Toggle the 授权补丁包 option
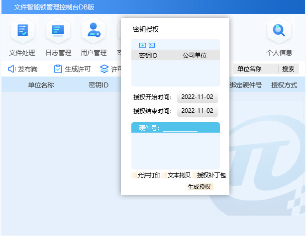306x236 pixels. tap(211, 175)
